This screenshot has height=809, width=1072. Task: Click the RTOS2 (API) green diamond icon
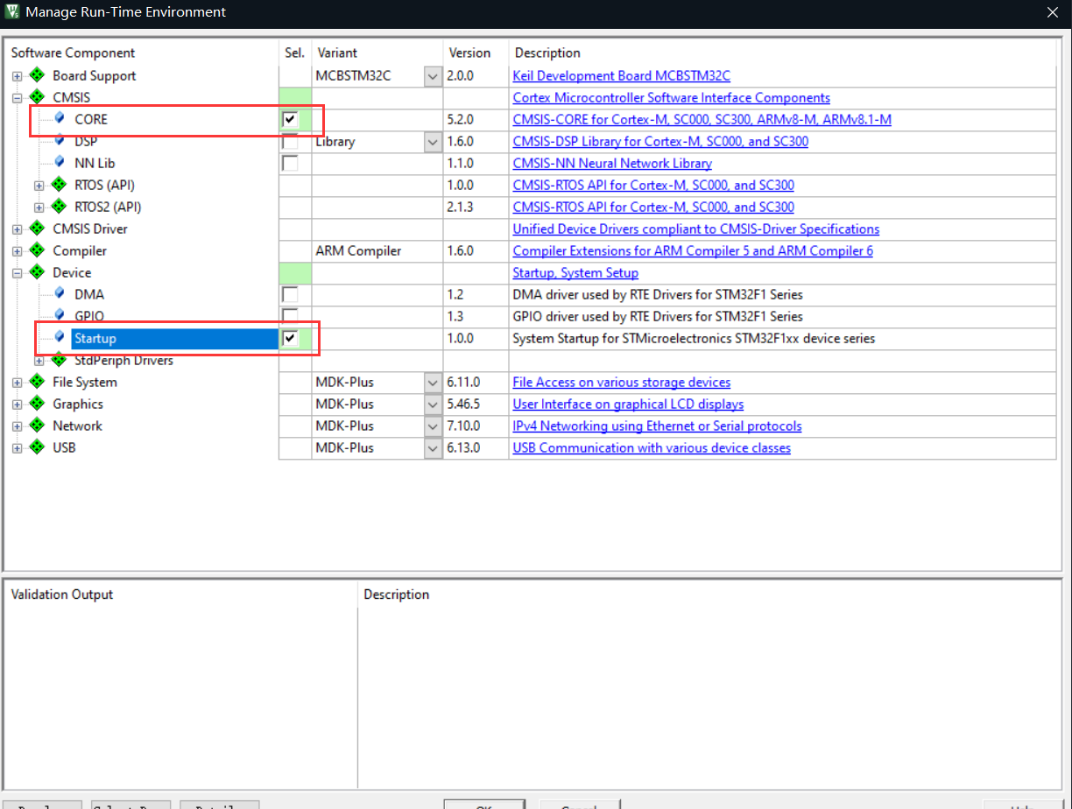coord(59,207)
